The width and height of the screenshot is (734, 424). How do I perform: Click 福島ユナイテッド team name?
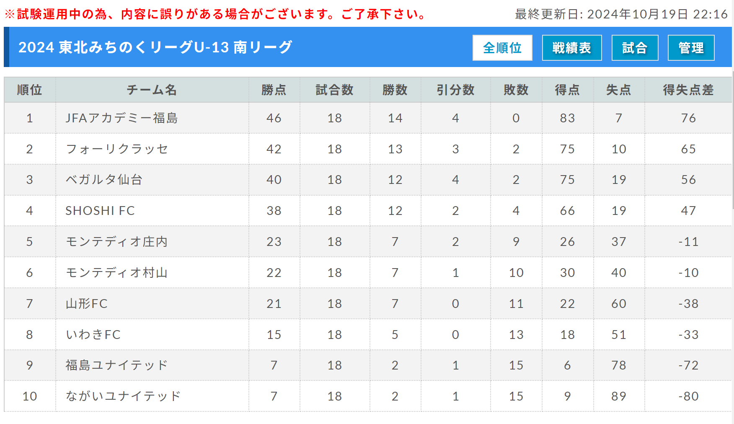tap(116, 365)
